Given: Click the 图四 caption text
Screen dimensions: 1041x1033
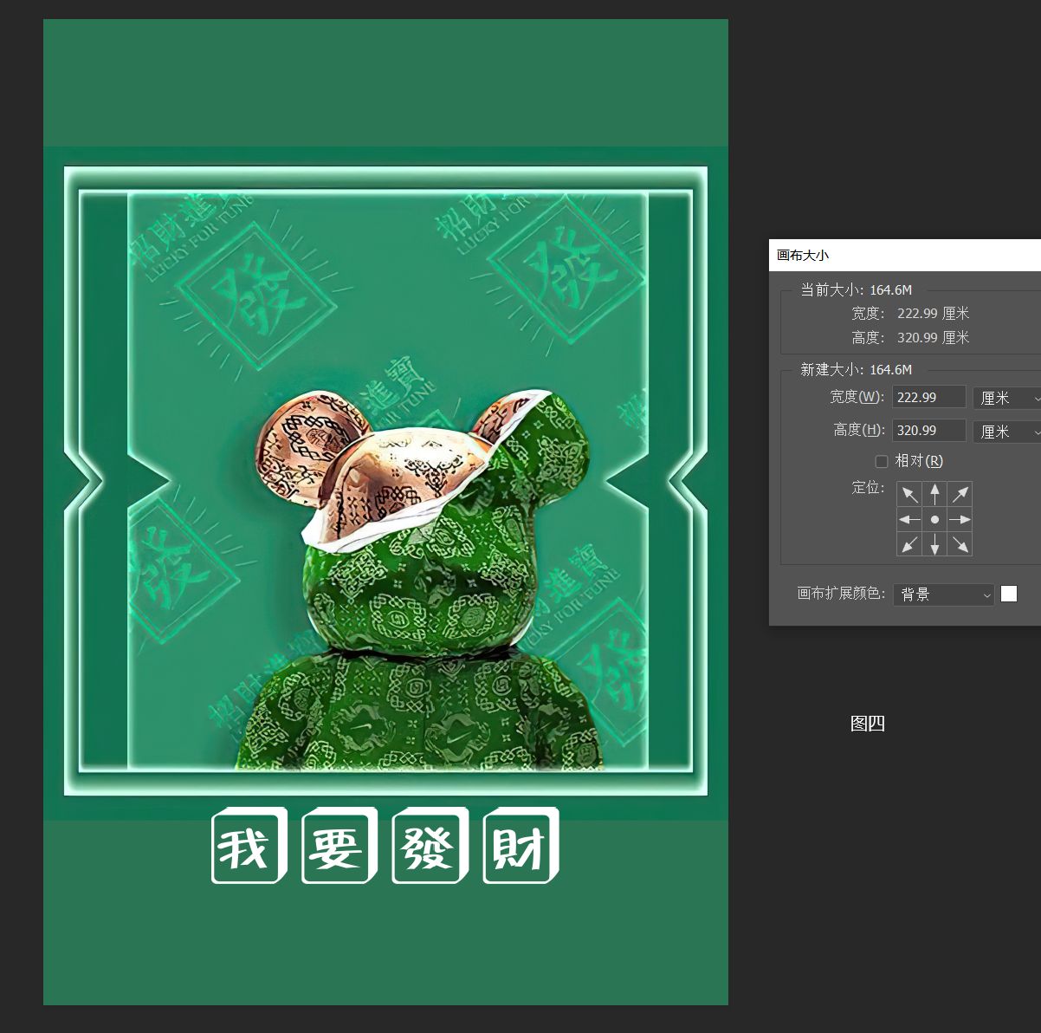Looking at the screenshot, I should [x=868, y=724].
